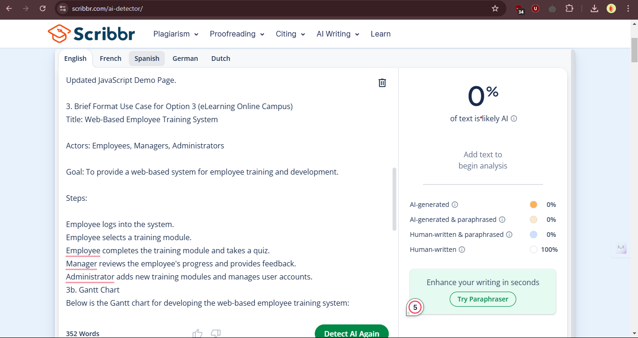Open the red circled 5 notification badge

click(415, 308)
